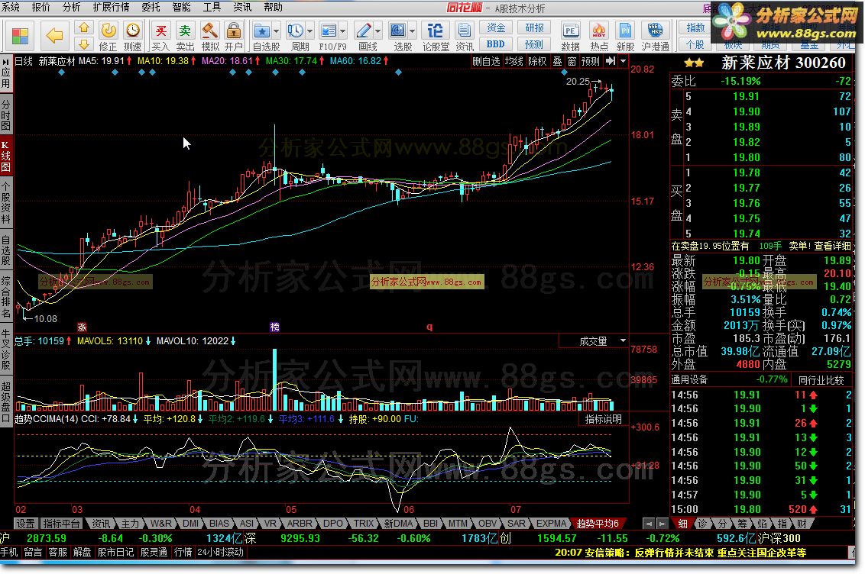Image resolution: width=865 pixels, height=574 pixels.
Task: Toggle 均线 moving averages display
Action: tap(513, 61)
